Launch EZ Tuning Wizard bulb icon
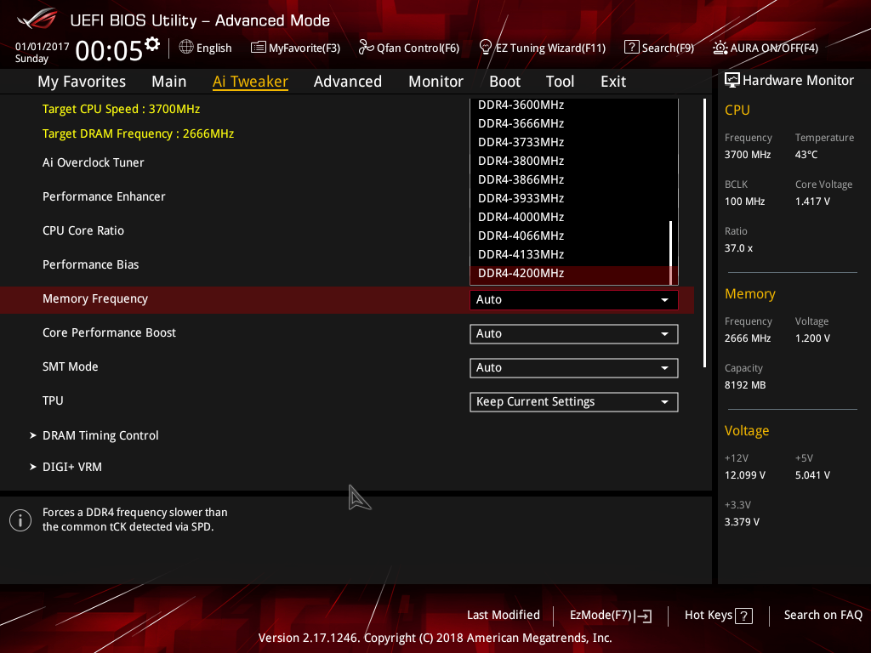The height and width of the screenshot is (653, 871). click(x=486, y=48)
